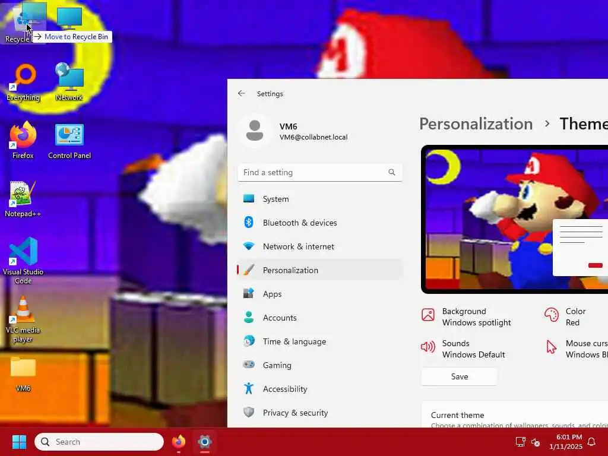The height and width of the screenshot is (456, 608).
Task: Click the search magnifier in Find a setting
Action: pos(392,172)
